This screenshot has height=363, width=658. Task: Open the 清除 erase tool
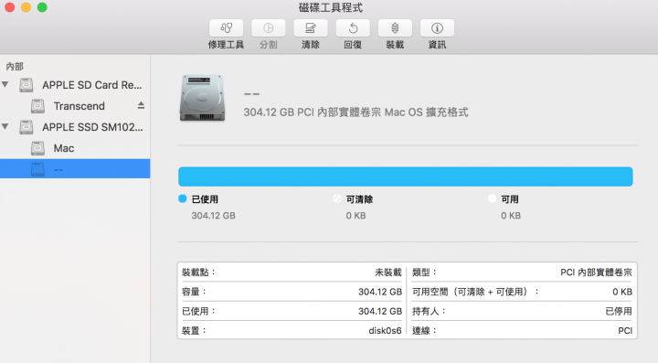(311, 28)
